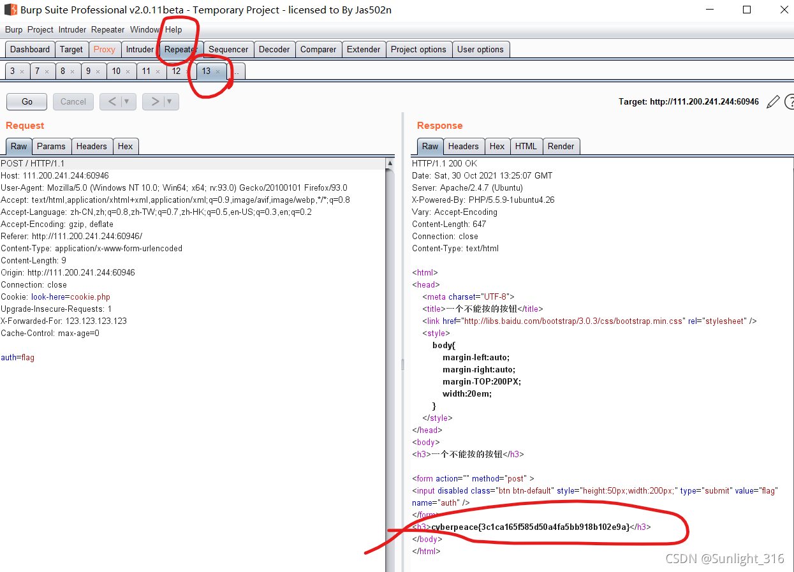Image resolution: width=794 pixels, height=572 pixels.
Task: Click the auth=flag request body line
Action: click(18, 358)
